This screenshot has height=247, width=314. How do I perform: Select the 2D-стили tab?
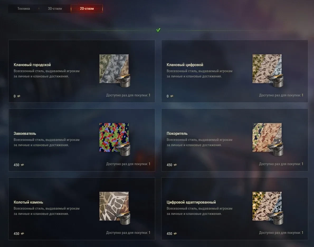tap(87, 9)
